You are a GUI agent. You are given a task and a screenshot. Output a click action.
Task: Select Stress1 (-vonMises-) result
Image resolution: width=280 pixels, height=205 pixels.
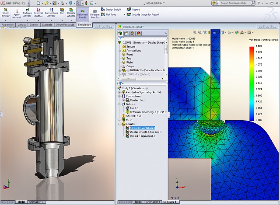pos(142,128)
